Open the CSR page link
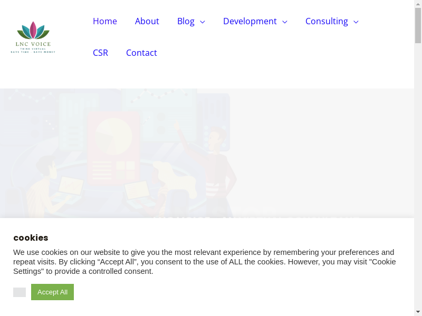 (x=100, y=53)
